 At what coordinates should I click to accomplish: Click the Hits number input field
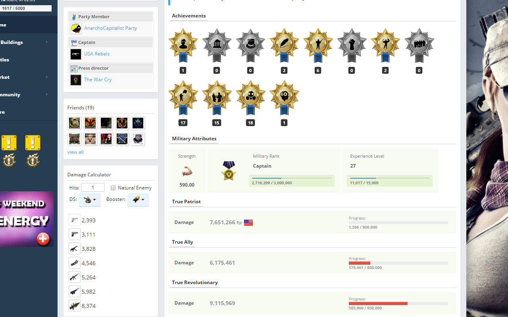[93, 187]
